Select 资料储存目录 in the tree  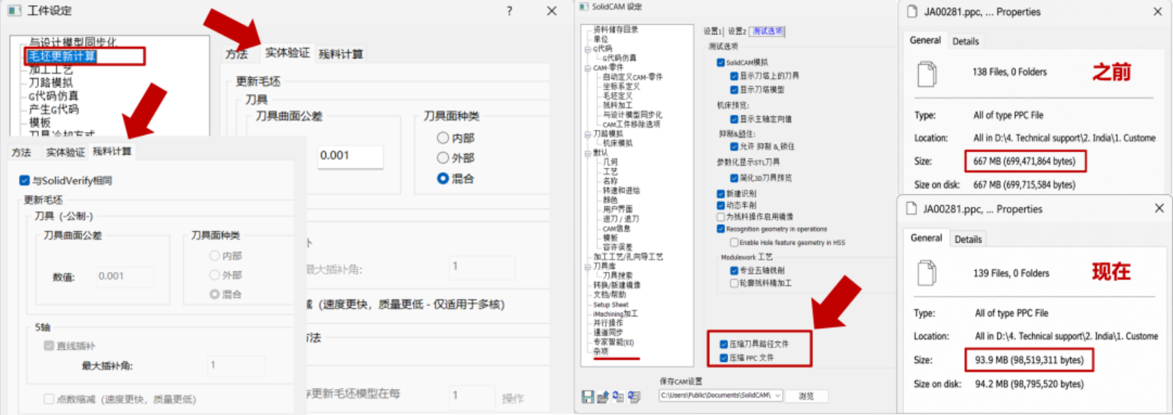pyautogui.click(x=615, y=29)
